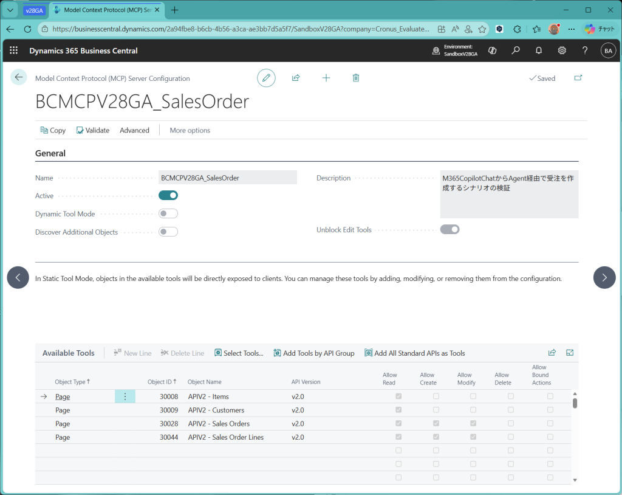Image resolution: width=622 pixels, height=495 pixels.
Task: Click the Name input field
Action: pyautogui.click(x=227, y=178)
